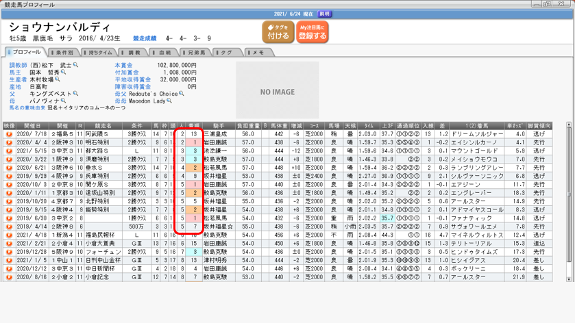Viewport: 575px width, 323px height.
Task: Click magnifier icon beside Macedon Lady
Action: 169,101
